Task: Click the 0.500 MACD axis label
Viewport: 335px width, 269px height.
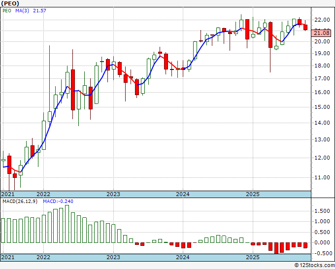Action: point(322,232)
